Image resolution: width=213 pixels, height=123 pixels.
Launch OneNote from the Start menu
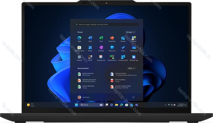(101, 48)
